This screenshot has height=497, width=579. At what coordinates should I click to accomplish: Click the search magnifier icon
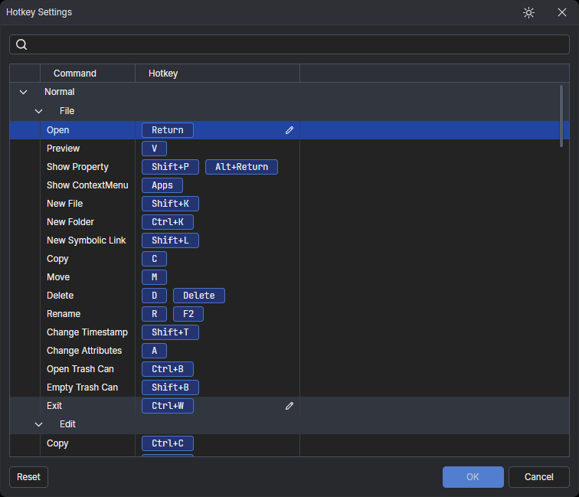pyautogui.click(x=21, y=44)
